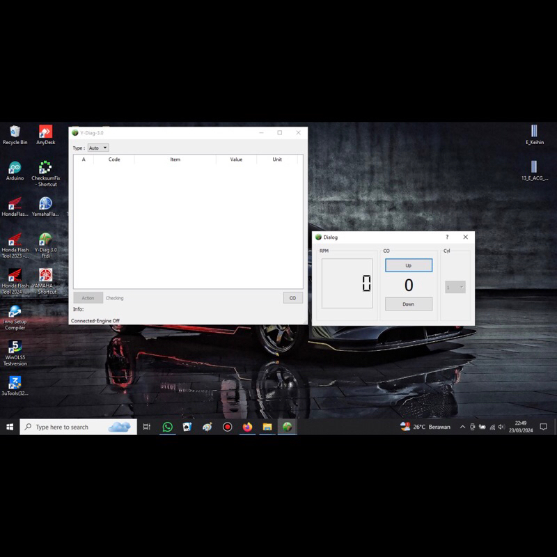Open WhatsApp from the taskbar
557x557 pixels.
coord(167,427)
